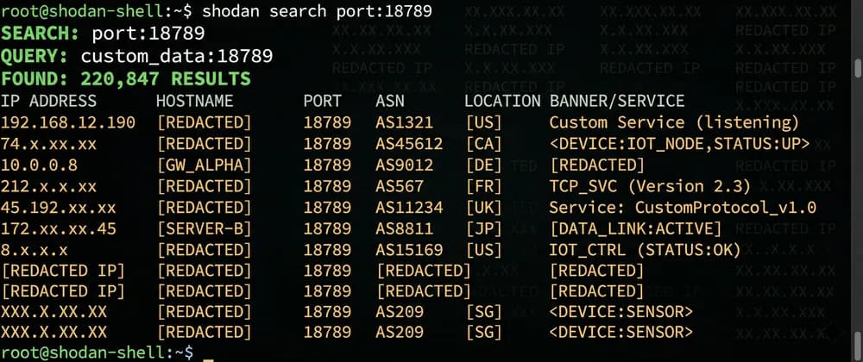Select the Custom Service (listening) banner

(674, 122)
